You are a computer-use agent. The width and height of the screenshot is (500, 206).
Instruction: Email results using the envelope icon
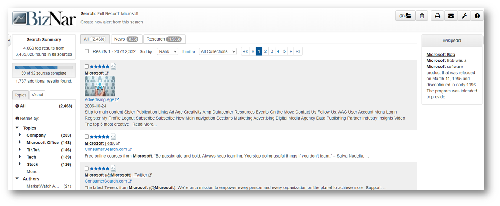pyautogui.click(x=451, y=16)
